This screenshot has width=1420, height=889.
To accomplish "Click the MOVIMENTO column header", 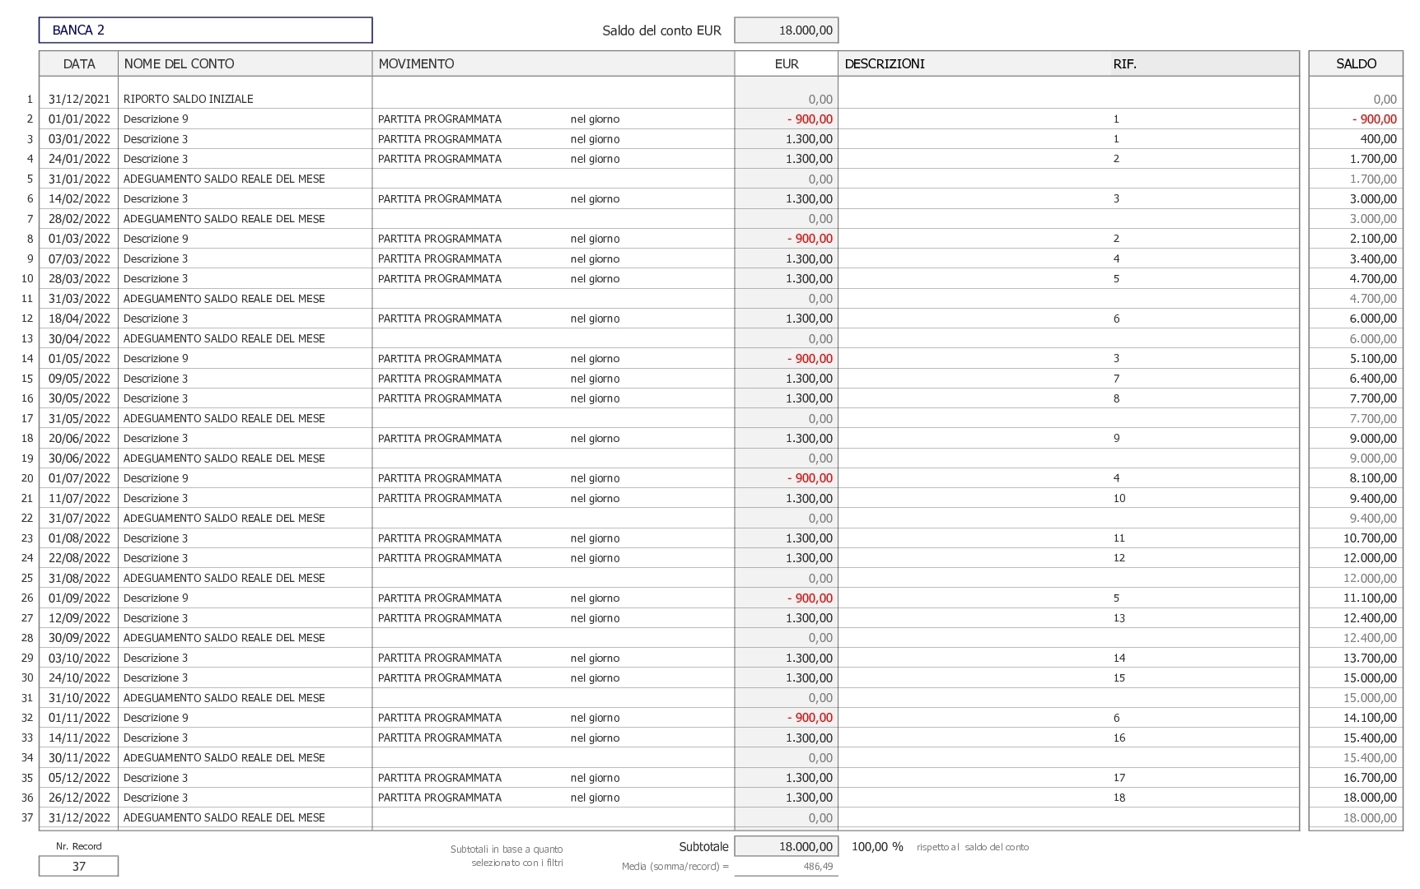I will 553,63.
